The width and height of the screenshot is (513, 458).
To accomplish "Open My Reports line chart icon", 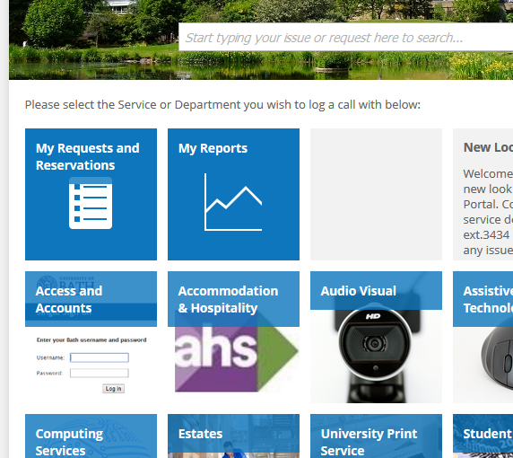I will click(233, 202).
